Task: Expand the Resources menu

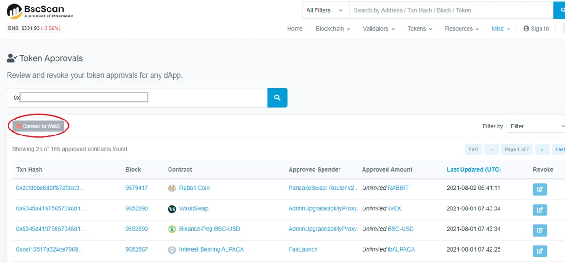Action: tap(462, 29)
